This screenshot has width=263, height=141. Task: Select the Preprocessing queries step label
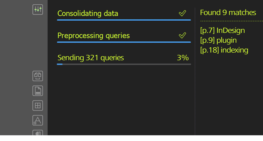tap(94, 35)
